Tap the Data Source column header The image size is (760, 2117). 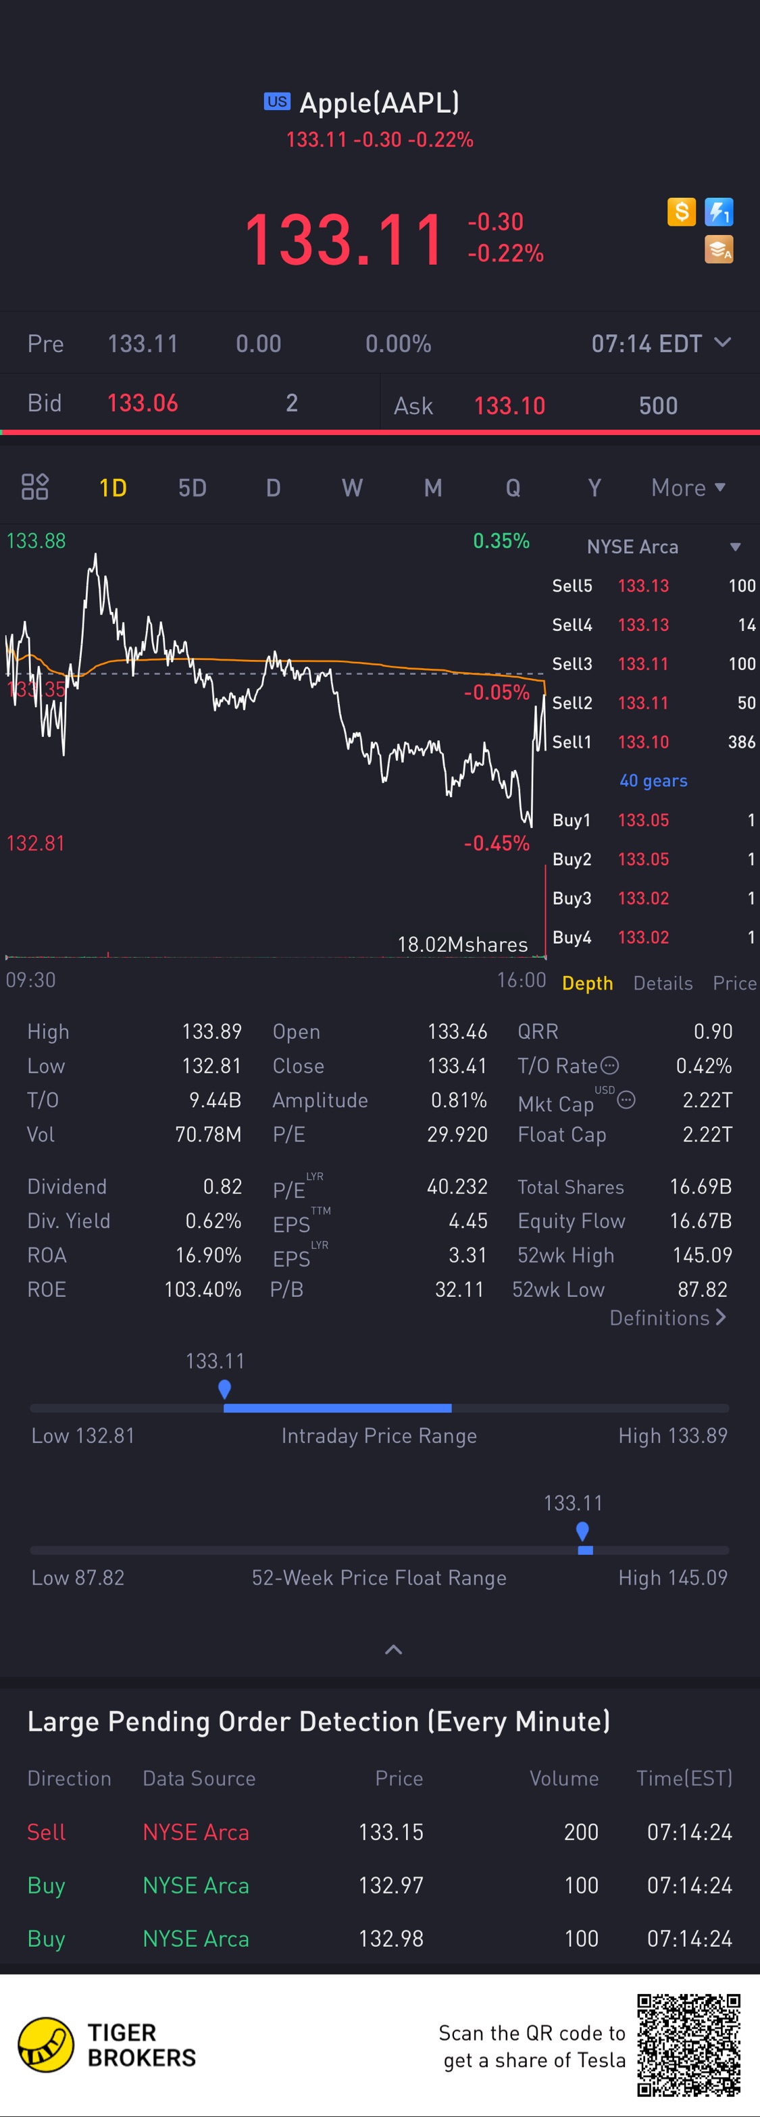[199, 1779]
